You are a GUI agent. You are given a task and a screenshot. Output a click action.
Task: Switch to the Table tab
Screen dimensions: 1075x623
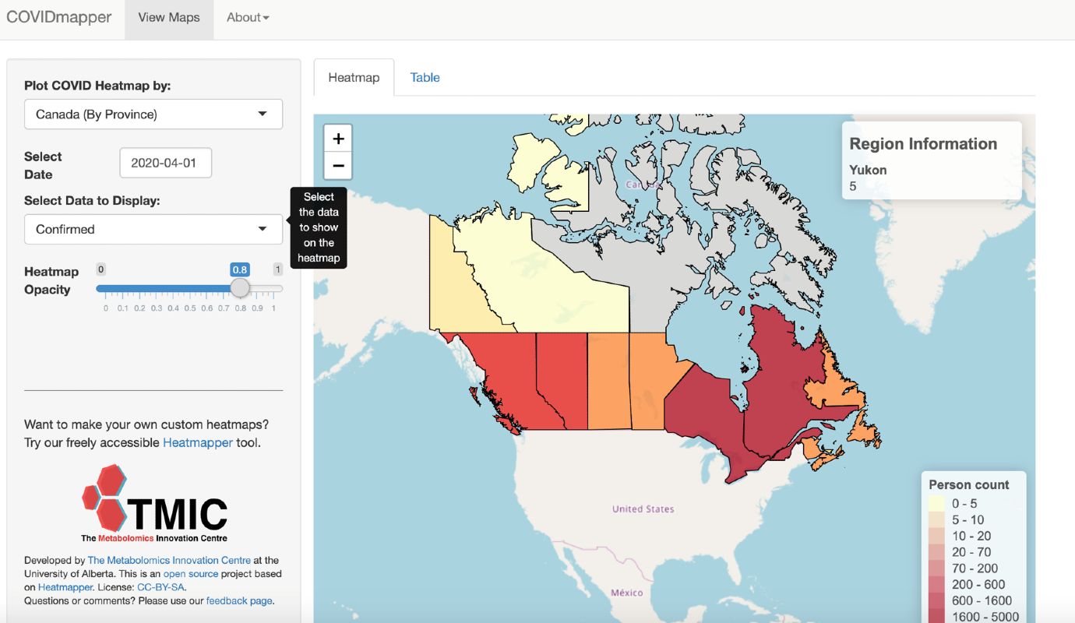coord(425,77)
